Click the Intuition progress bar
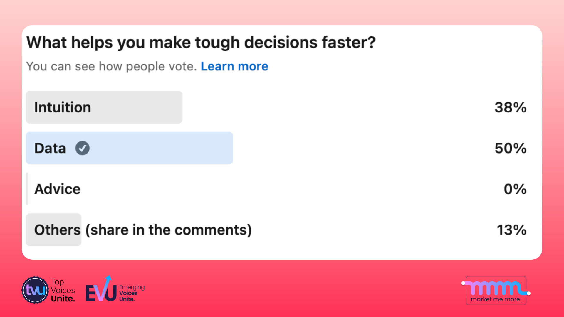 pyautogui.click(x=104, y=107)
